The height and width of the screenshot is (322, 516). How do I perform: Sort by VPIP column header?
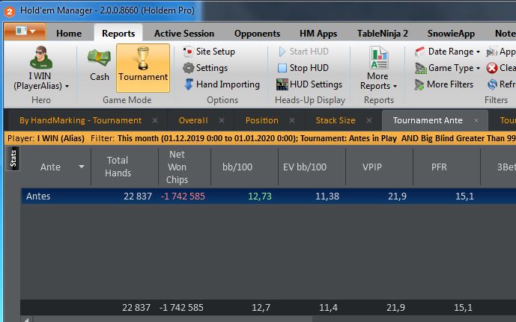(x=372, y=167)
